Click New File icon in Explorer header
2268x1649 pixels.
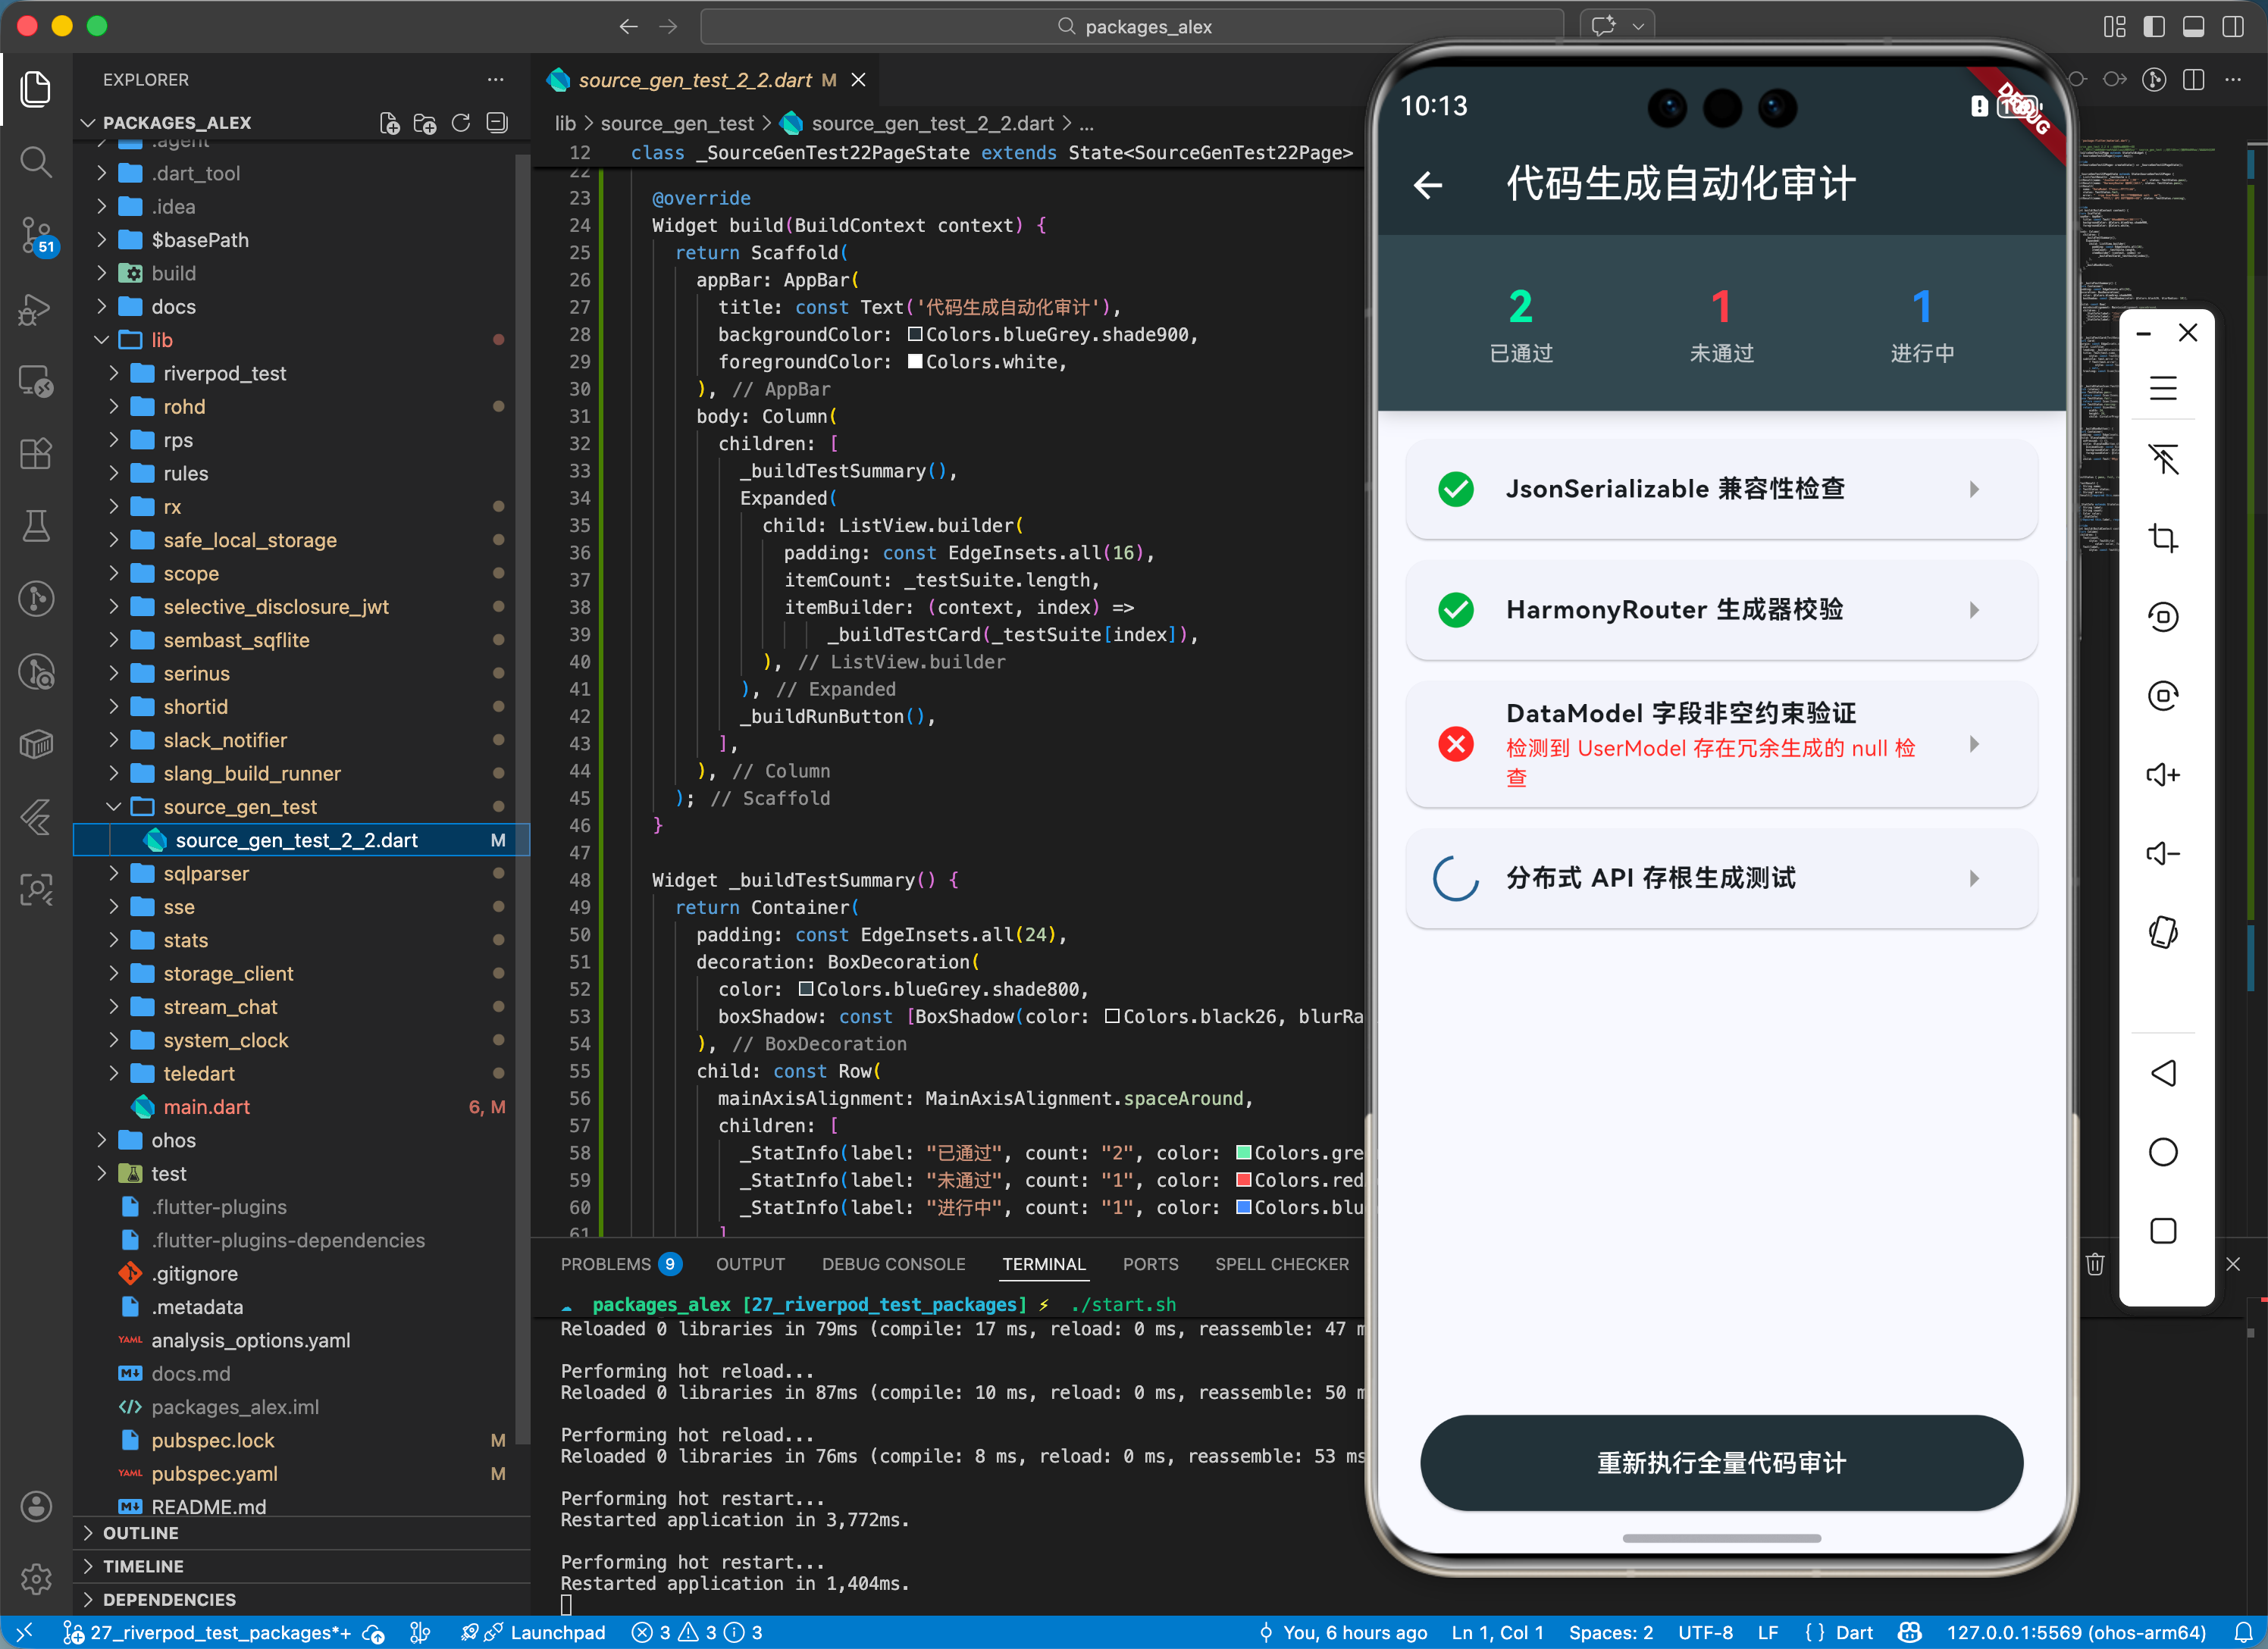tap(389, 123)
